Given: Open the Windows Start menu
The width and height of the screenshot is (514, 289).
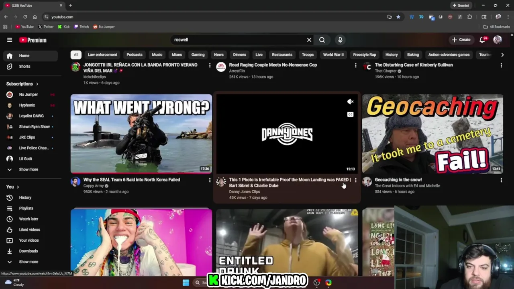Looking at the screenshot, I should [186, 283].
